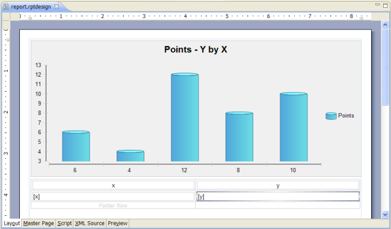Open the Script tab
The width and height of the screenshot is (391, 229).
point(64,223)
